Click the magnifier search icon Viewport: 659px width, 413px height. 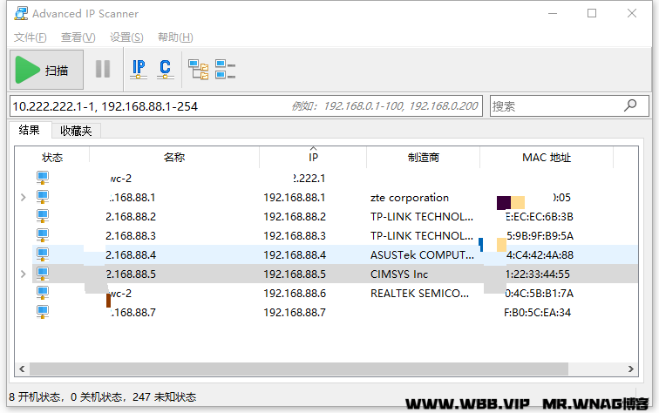click(x=630, y=105)
